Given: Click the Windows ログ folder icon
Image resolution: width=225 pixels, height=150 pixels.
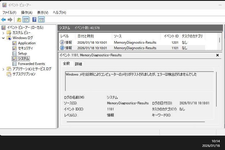Looking at the screenshot, I should pos(9,38).
